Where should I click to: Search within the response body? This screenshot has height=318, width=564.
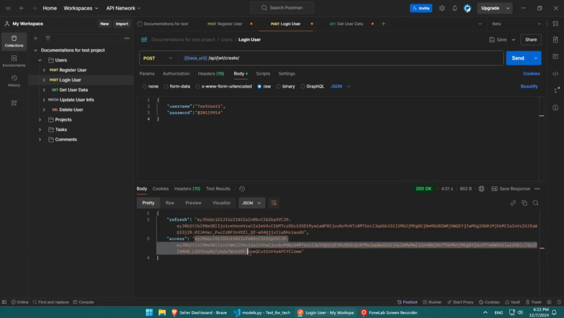click(536, 203)
